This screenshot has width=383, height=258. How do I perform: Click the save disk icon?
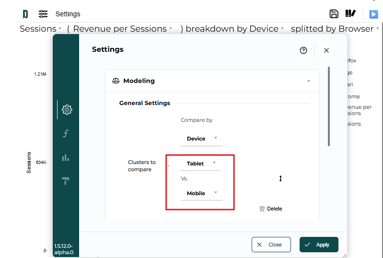tap(334, 14)
